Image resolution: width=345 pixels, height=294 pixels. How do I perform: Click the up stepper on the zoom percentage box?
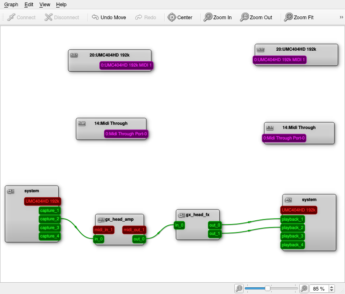point(332,286)
